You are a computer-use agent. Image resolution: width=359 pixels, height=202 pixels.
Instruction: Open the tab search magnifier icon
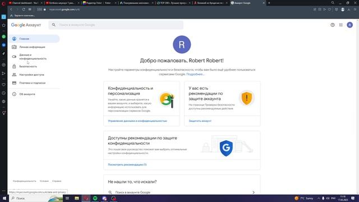tap(333, 3)
